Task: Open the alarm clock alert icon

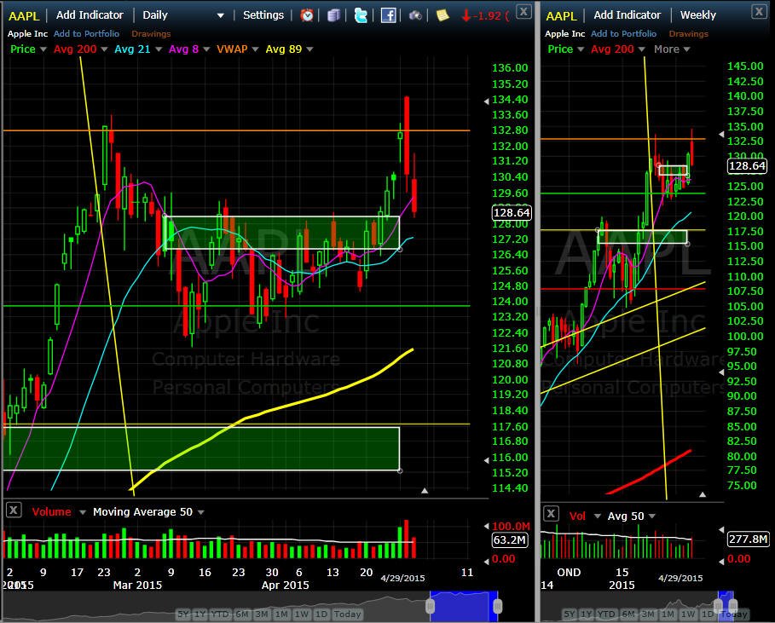Action: pos(307,15)
